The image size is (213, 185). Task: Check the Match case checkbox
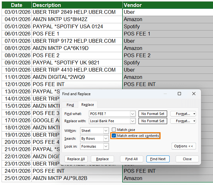(114, 130)
